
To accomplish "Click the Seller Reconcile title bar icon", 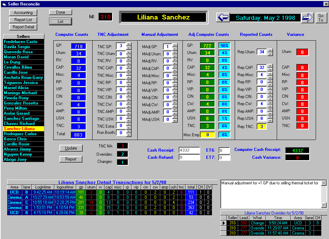I will click(4, 4).
